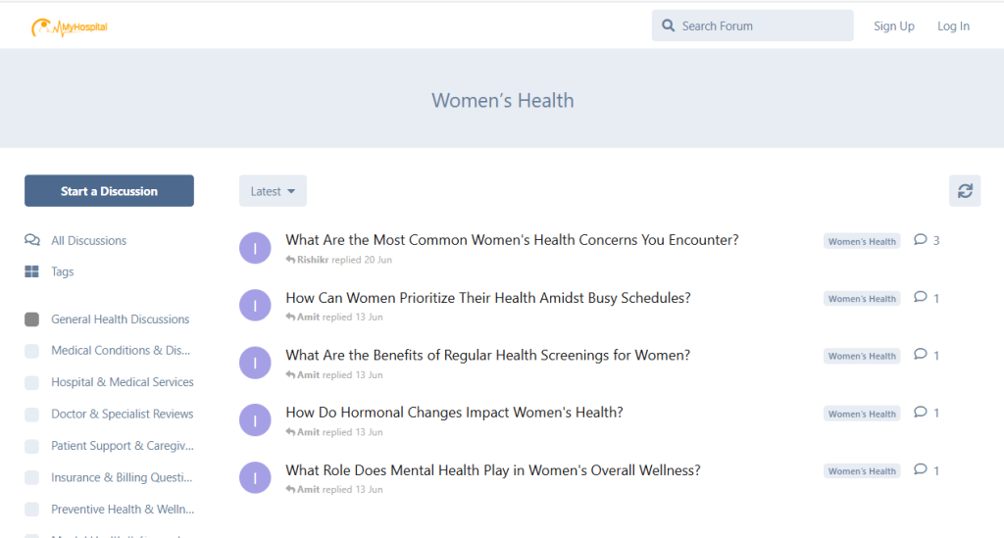Click avatar of hormonal changes discussion
Image resolution: width=1004 pixels, height=538 pixels.
click(255, 420)
